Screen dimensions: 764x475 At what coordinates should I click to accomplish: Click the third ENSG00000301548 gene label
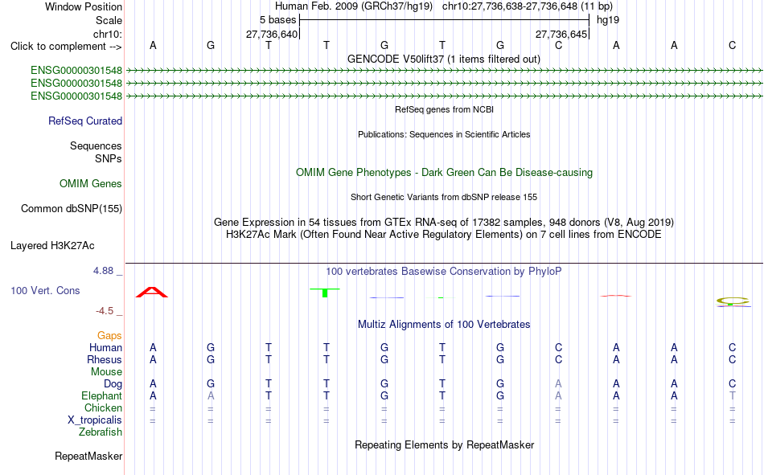coord(76,96)
